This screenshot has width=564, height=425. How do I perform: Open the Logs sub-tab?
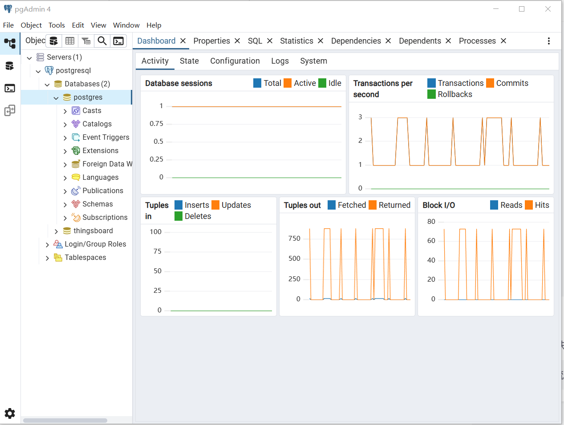[280, 61]
